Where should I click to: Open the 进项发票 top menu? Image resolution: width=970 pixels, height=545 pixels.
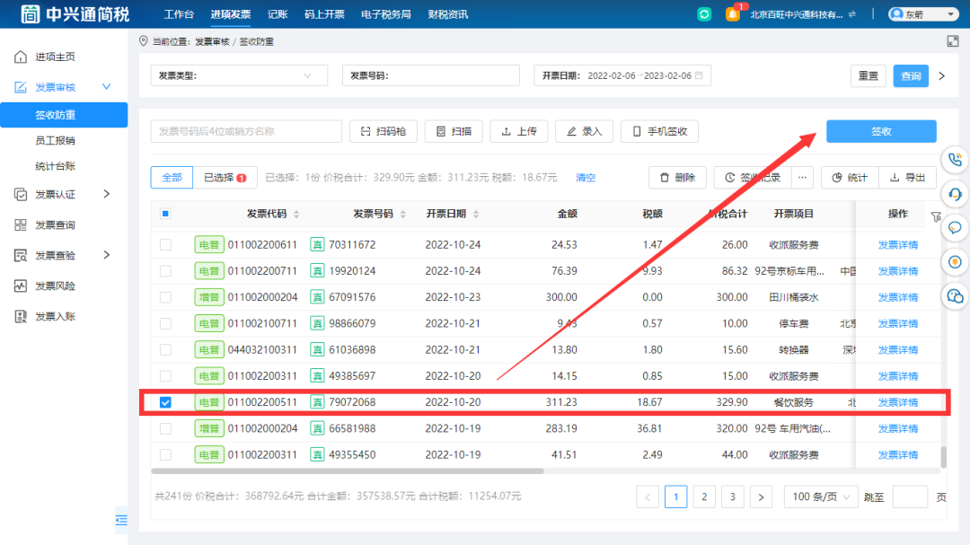(230, 14)
